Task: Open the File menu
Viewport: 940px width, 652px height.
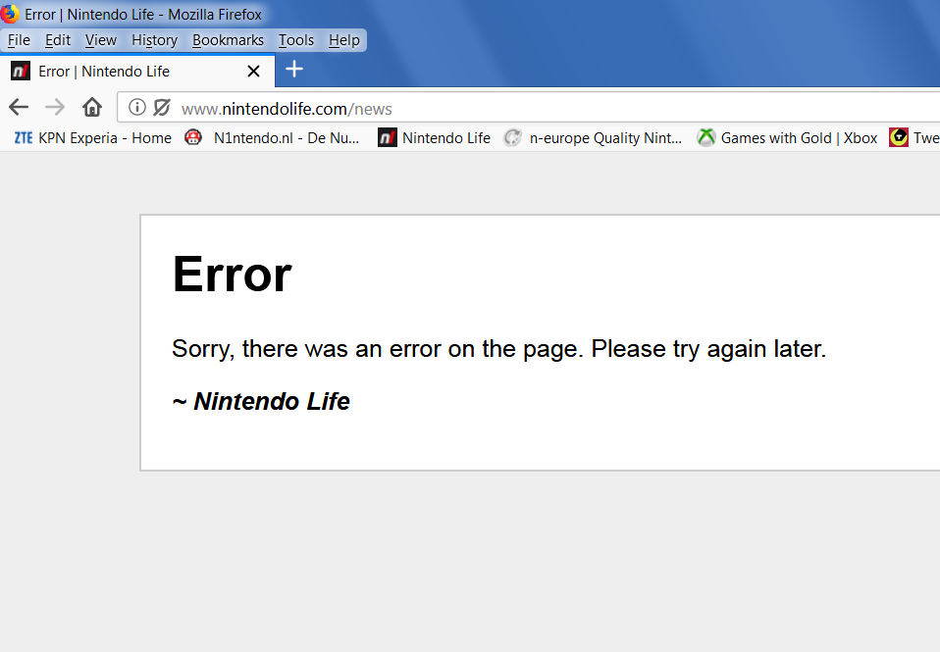Action: click(x=19, y=40)
